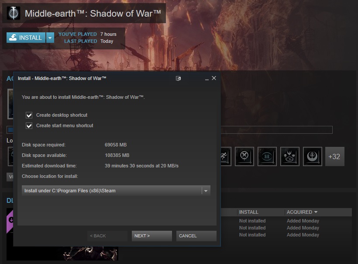
Task: Click the '69058 MB' disk space value
Action: pyautogui.click(x=116, y=145)
